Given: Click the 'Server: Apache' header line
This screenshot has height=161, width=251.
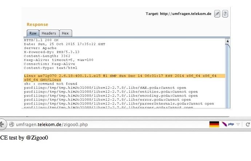Looking at the screenshot, I should point(40,48).
